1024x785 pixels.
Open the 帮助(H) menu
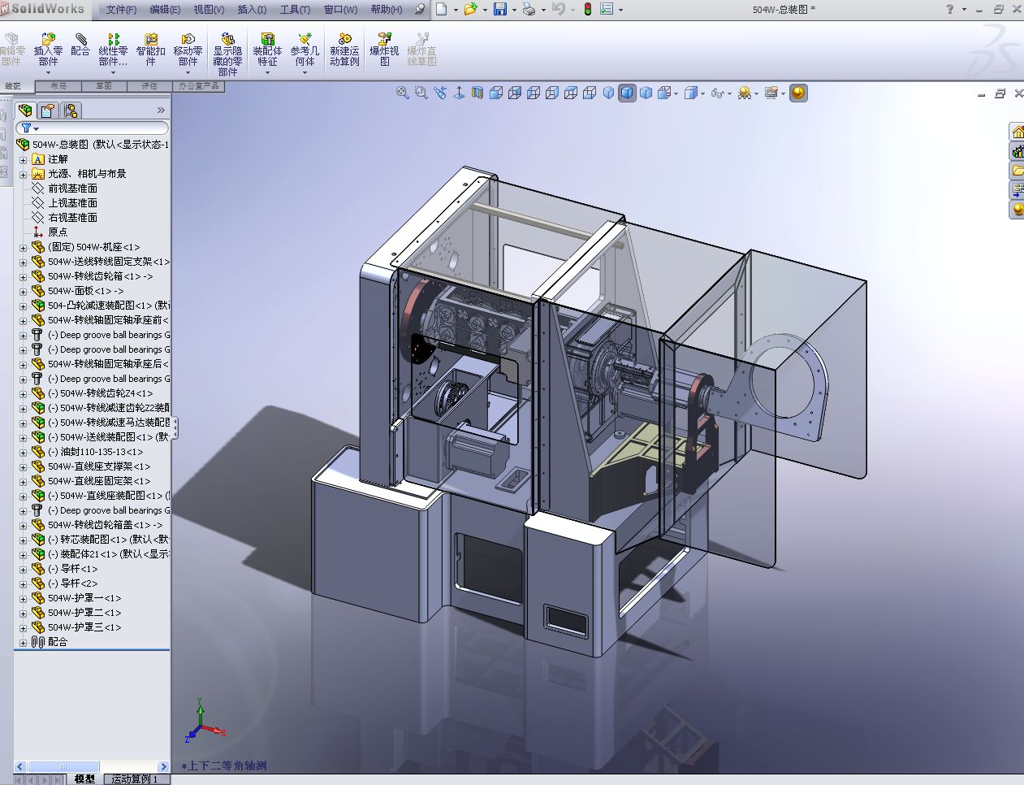[x=386, y=10]
